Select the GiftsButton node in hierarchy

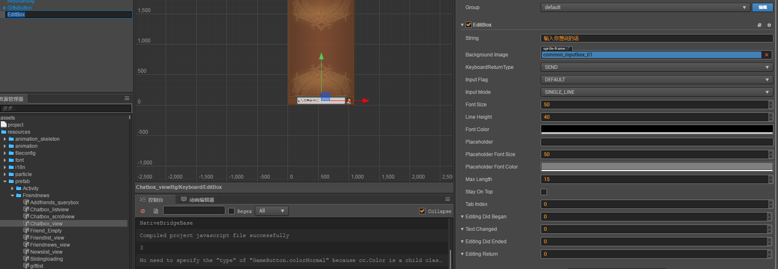[x=20, y=7]
